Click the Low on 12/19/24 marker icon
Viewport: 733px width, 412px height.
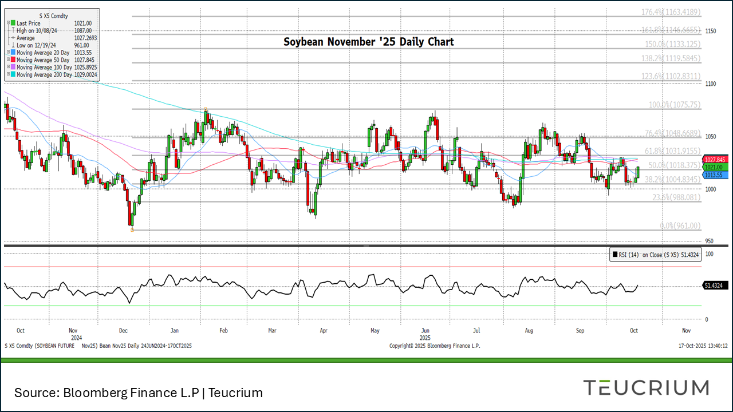point(13,45)
